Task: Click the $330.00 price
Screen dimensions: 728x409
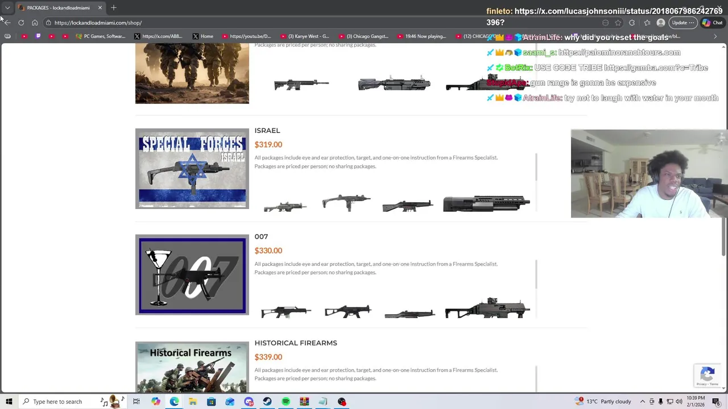Action: (268, 251)
